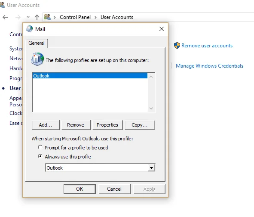Image resolution: width=254 pixels, height=217 pixels.
Task: Click the back arrow in Control Panel
Action: click(5, 17)
